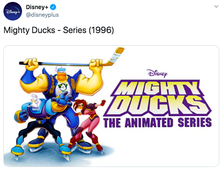Expand the tweet options chevron
223x173 pixels.
(216, 6)
